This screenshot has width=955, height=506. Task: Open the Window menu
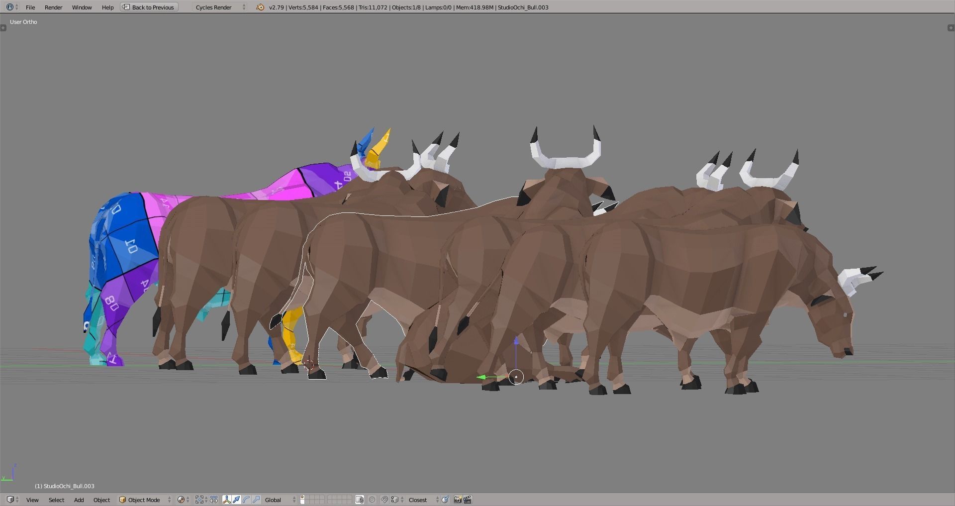point(82,7)
